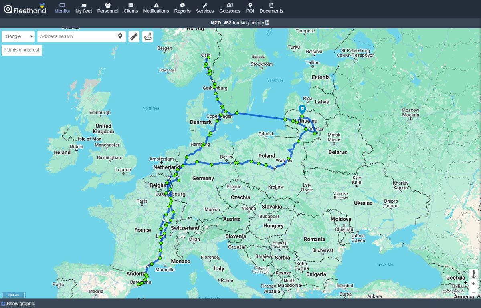Image resolution: width=481 pixels, height=308 pixels.
Task: Open the POI section
Action: 250,8
